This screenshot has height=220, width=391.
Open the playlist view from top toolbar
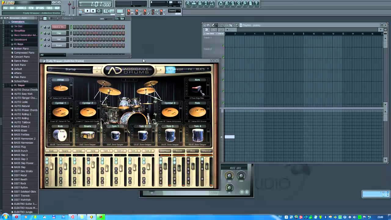point(188,4)
